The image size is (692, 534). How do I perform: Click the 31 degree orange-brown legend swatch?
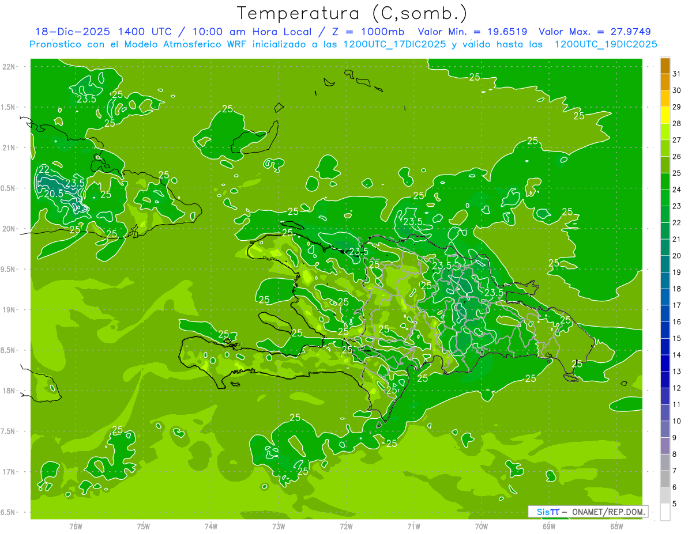click(665, 66)
